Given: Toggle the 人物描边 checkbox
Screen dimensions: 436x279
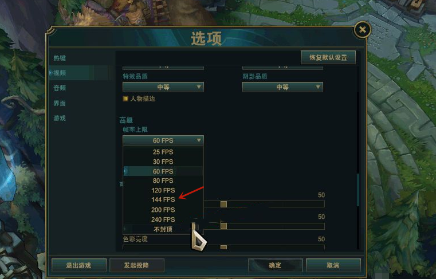Looking at the screenshot, I should pos(125,99).
